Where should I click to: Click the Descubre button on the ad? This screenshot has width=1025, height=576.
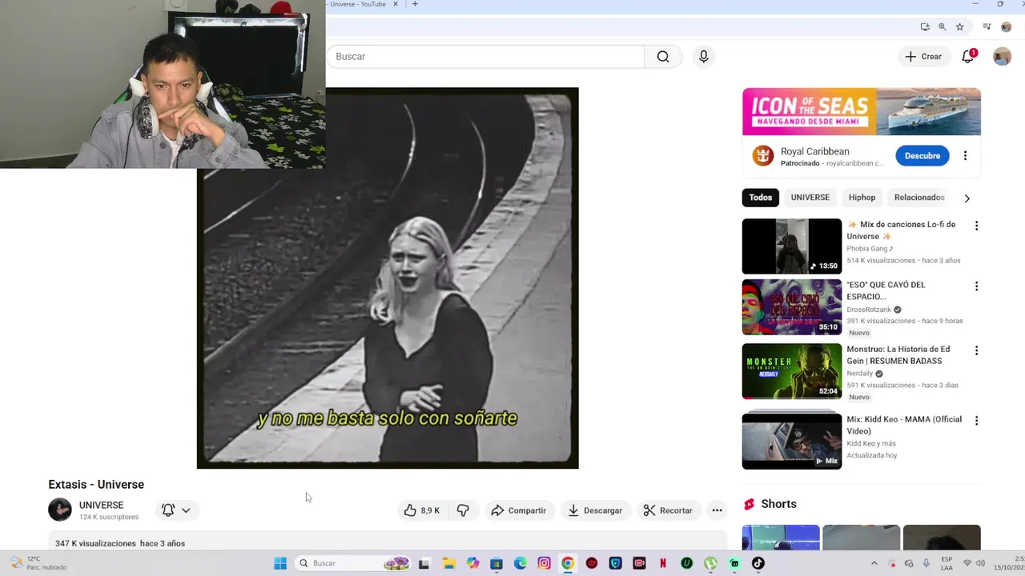point(922,156)
